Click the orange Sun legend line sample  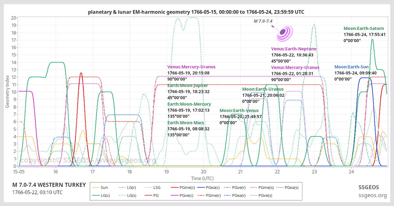tap(96, 188)
